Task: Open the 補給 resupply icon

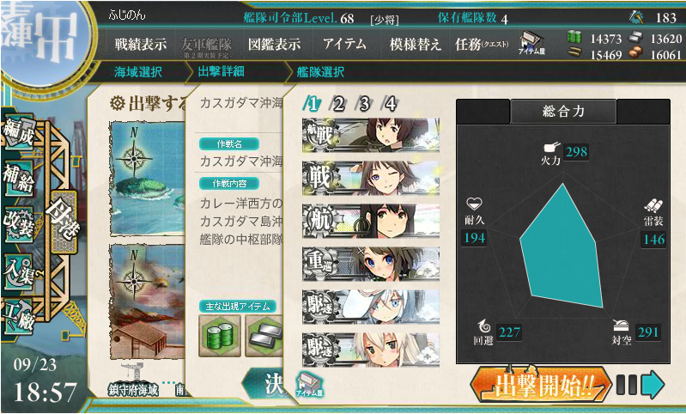Action: tap(18, 178)
